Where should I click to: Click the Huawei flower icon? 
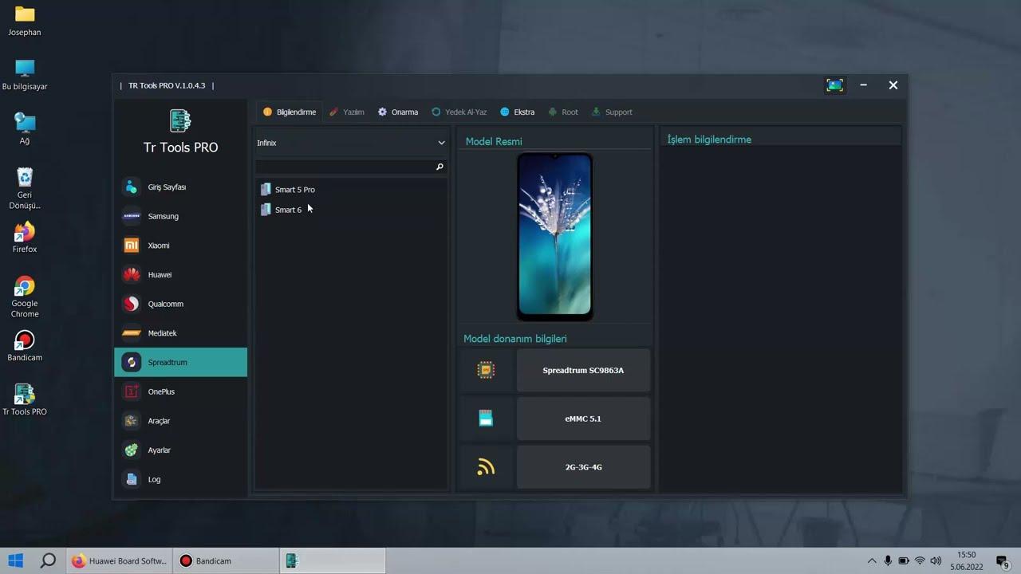[x=131, y=274]
